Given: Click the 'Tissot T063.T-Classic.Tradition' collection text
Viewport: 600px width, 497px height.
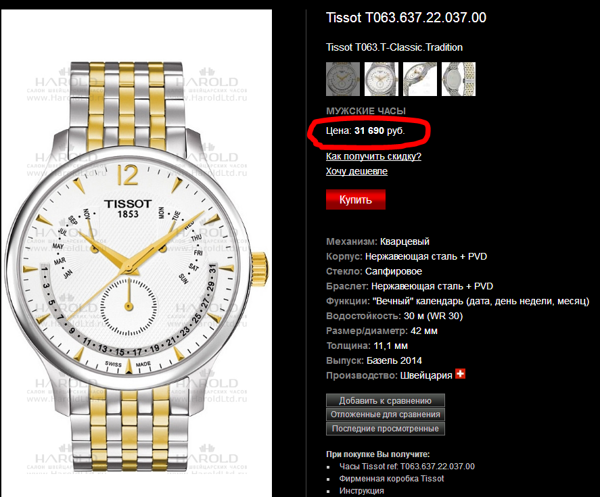Looking at the screenshot, I should pos(394,47).
